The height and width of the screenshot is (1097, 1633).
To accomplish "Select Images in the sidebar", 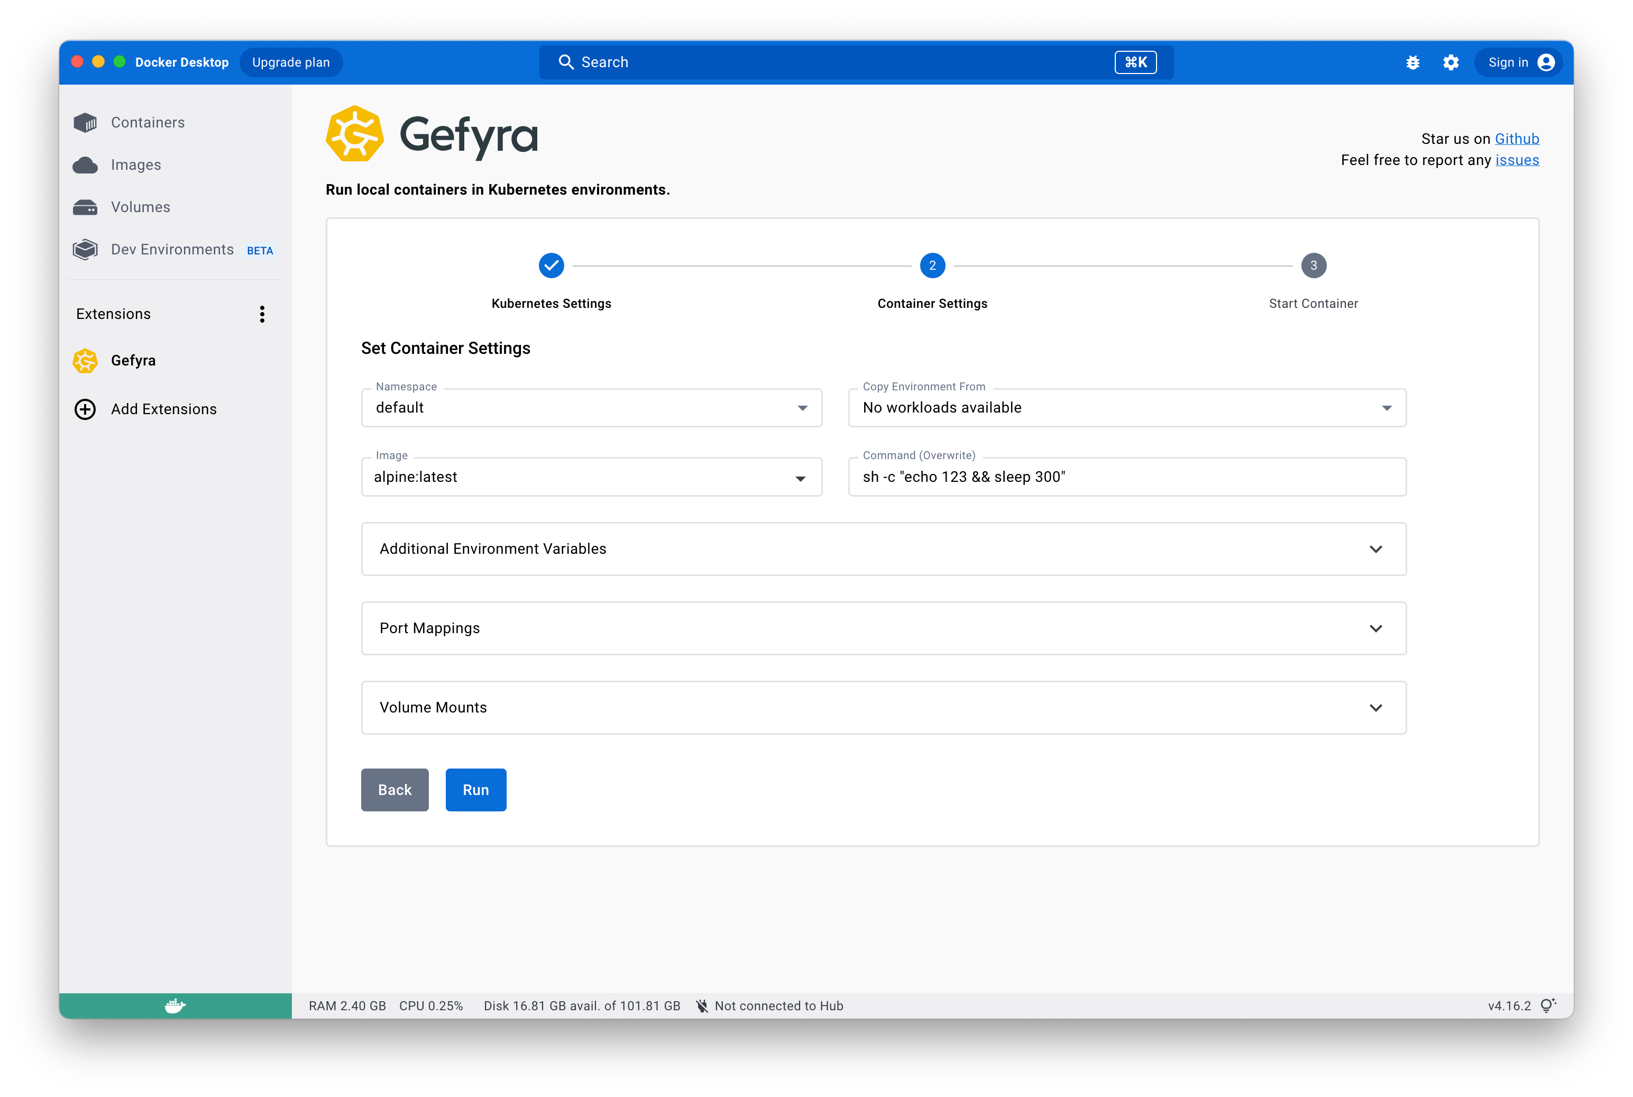I will pos(136,164).
